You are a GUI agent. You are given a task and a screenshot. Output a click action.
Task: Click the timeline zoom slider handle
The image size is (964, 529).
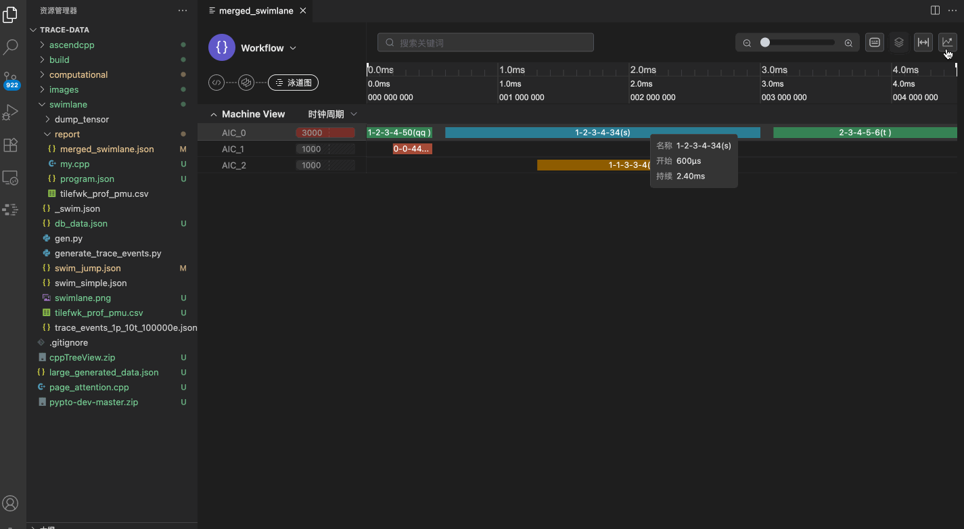[x=764, y=43]
